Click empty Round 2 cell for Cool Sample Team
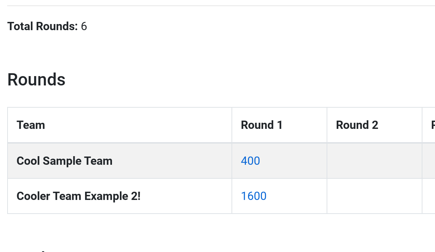Screen dimensions: 435x252 coord(374,161)
